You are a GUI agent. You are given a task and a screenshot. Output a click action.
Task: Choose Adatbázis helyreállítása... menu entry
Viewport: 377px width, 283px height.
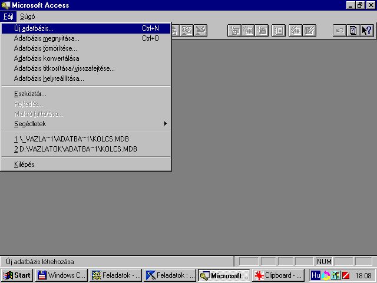pyautogui.click(x=86, y=78)
